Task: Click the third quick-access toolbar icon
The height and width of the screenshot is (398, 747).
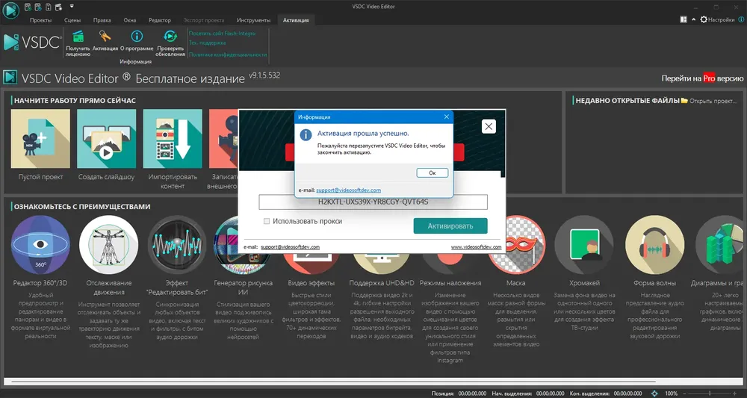Action: 48,7
